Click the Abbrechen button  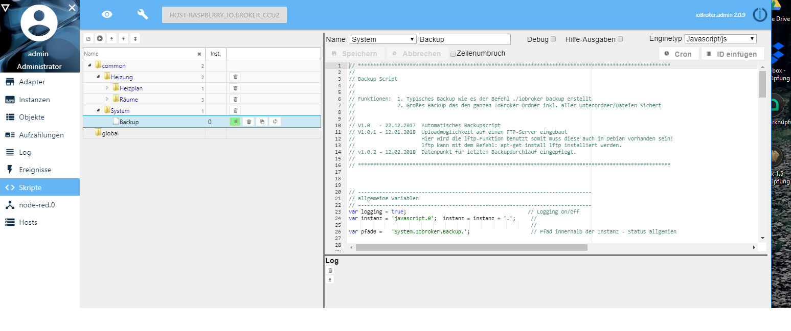tap(417, 54)
